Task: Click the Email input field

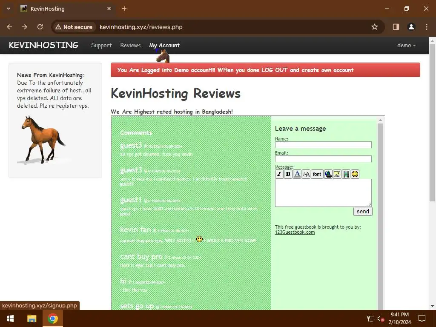Action: (323, 159)
